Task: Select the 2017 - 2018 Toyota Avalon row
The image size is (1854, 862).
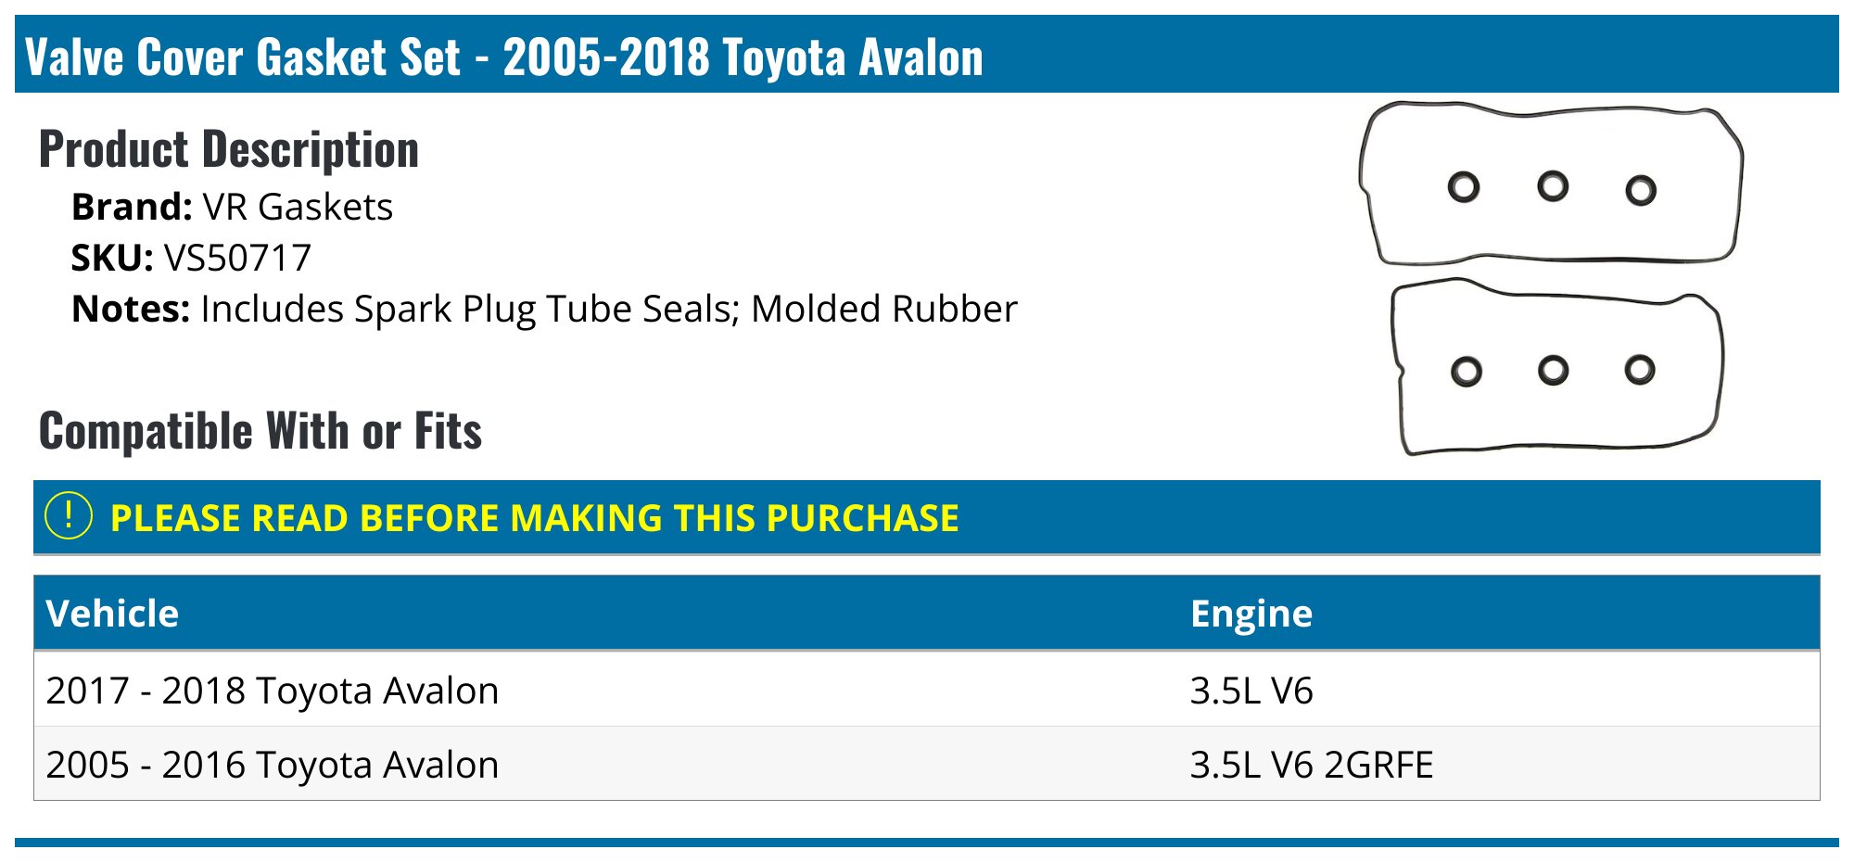Action: 273,691
